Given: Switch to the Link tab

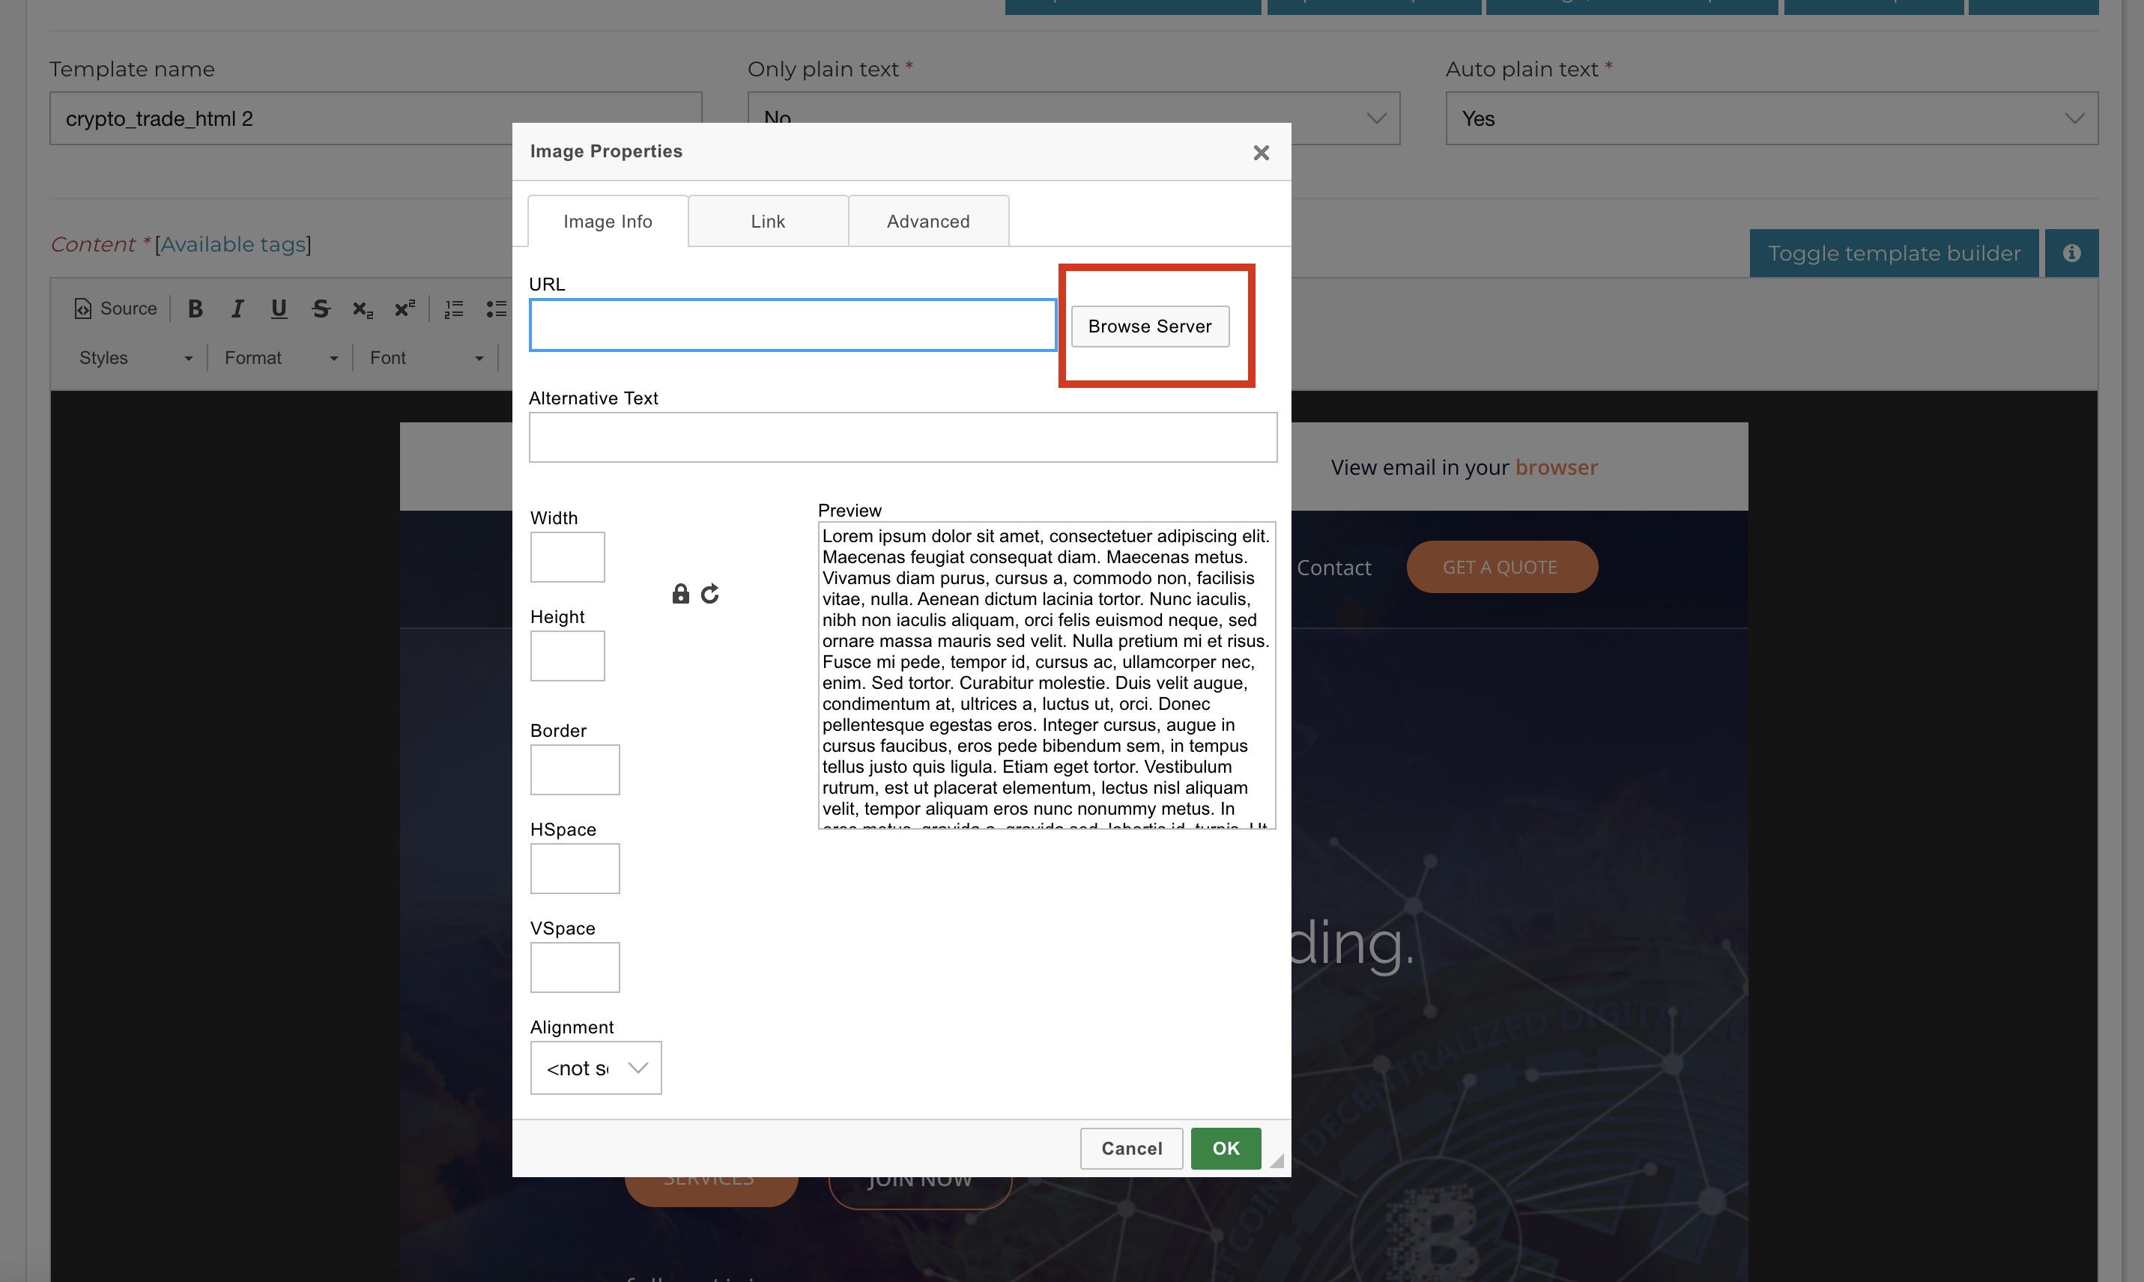Looking at the screenshot, I should click(x=767, y=221).
